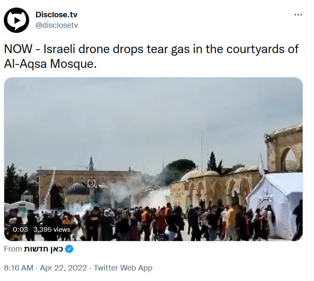Click the tweet text about Al-Aqsa Mosque
The height and width of the screenshot is (281, 314).
coord(151,56)
